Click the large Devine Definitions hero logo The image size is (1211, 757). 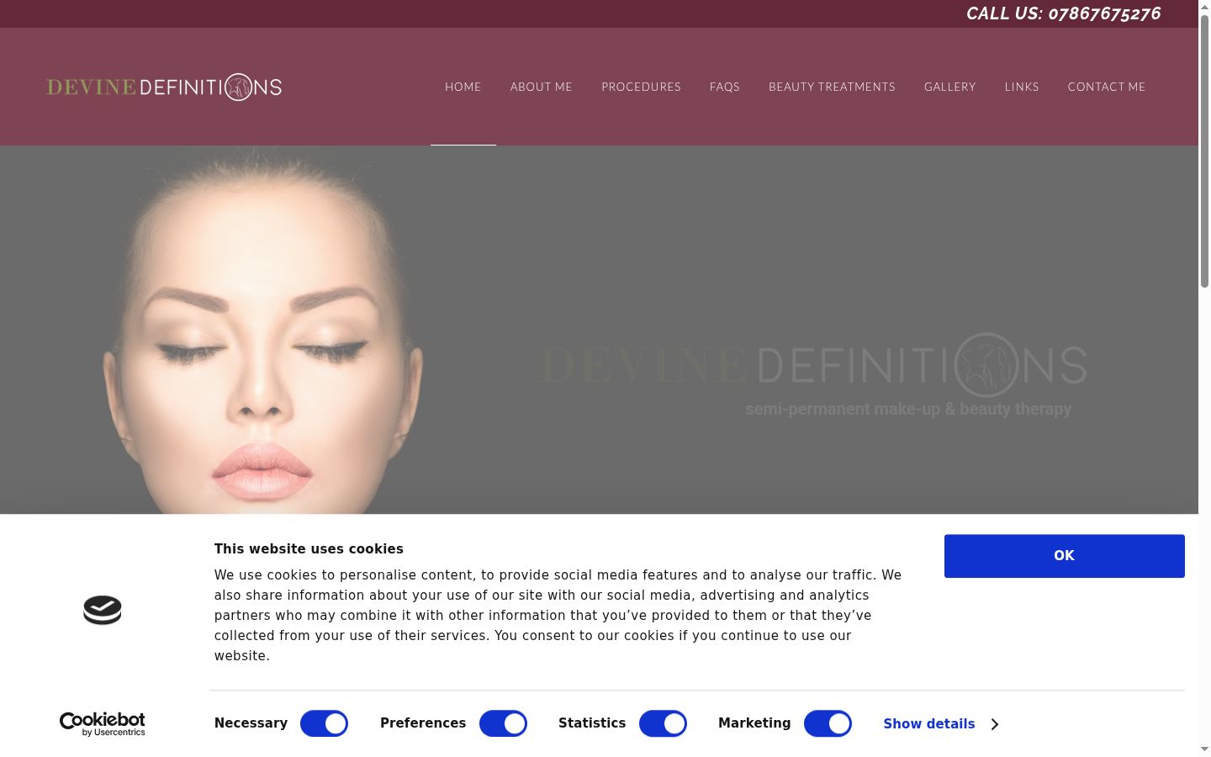[x=812, y=365]
